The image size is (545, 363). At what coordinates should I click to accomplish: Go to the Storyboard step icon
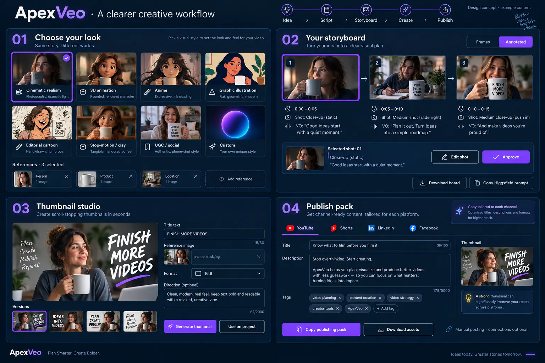(366, 10)
